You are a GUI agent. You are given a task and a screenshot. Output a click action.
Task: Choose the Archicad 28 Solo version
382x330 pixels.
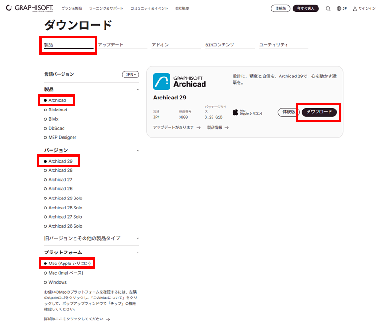[x=63, y=208]
